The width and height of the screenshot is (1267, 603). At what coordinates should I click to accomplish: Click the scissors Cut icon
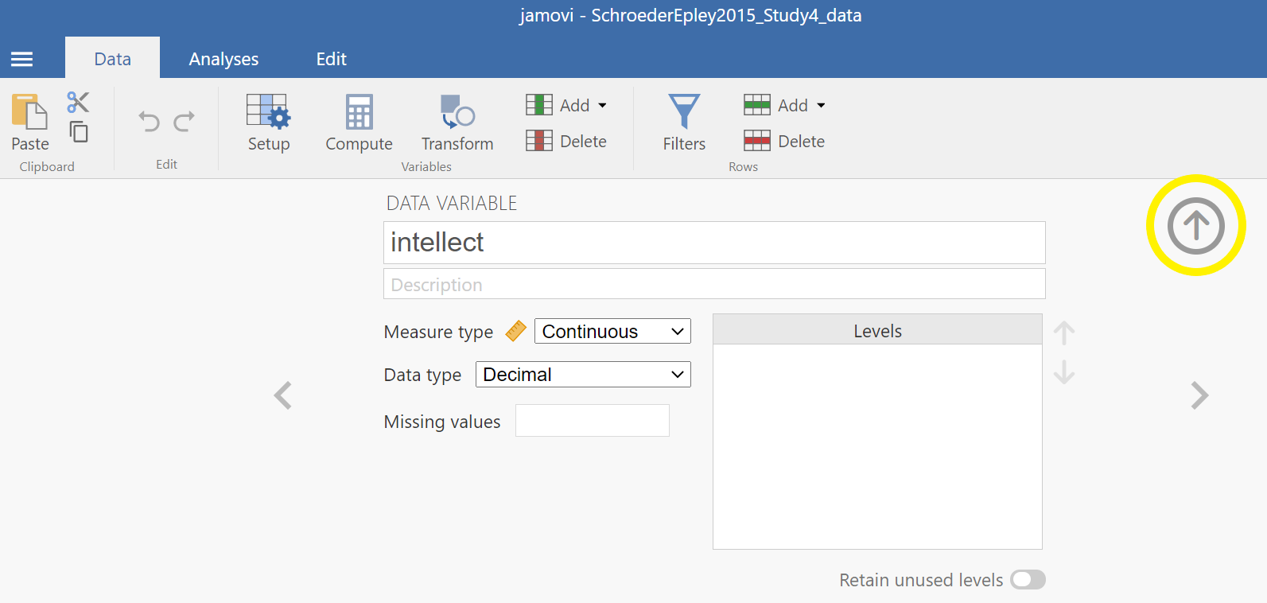(78, 102)
